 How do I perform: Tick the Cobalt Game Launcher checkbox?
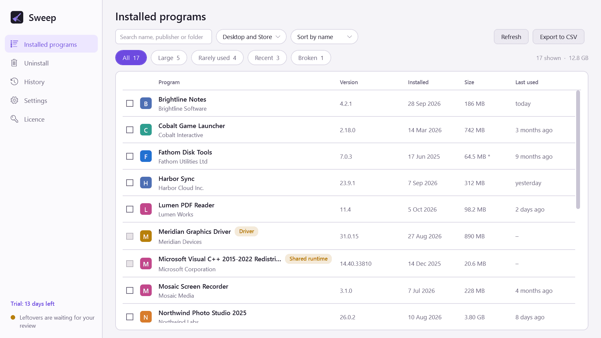point(130,130)
